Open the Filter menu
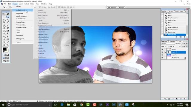The image size is (191, 107). (32, 4)
